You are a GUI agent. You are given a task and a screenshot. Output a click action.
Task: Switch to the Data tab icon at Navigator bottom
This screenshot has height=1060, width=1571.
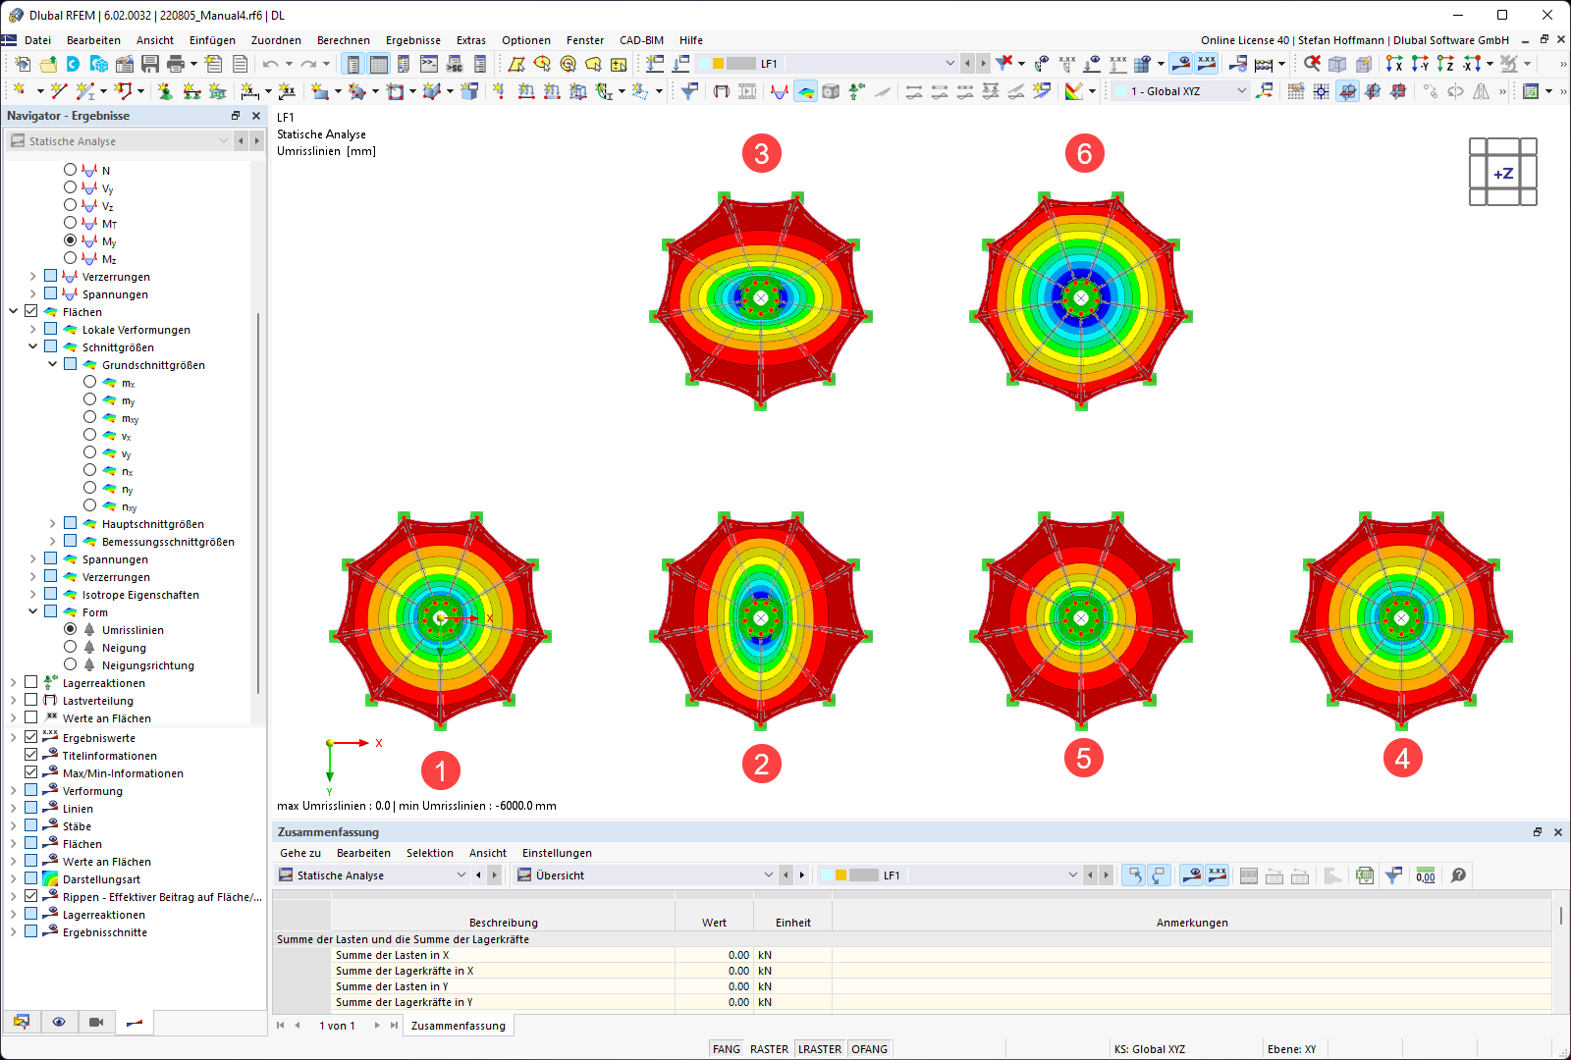click(x=22, y=1023)
